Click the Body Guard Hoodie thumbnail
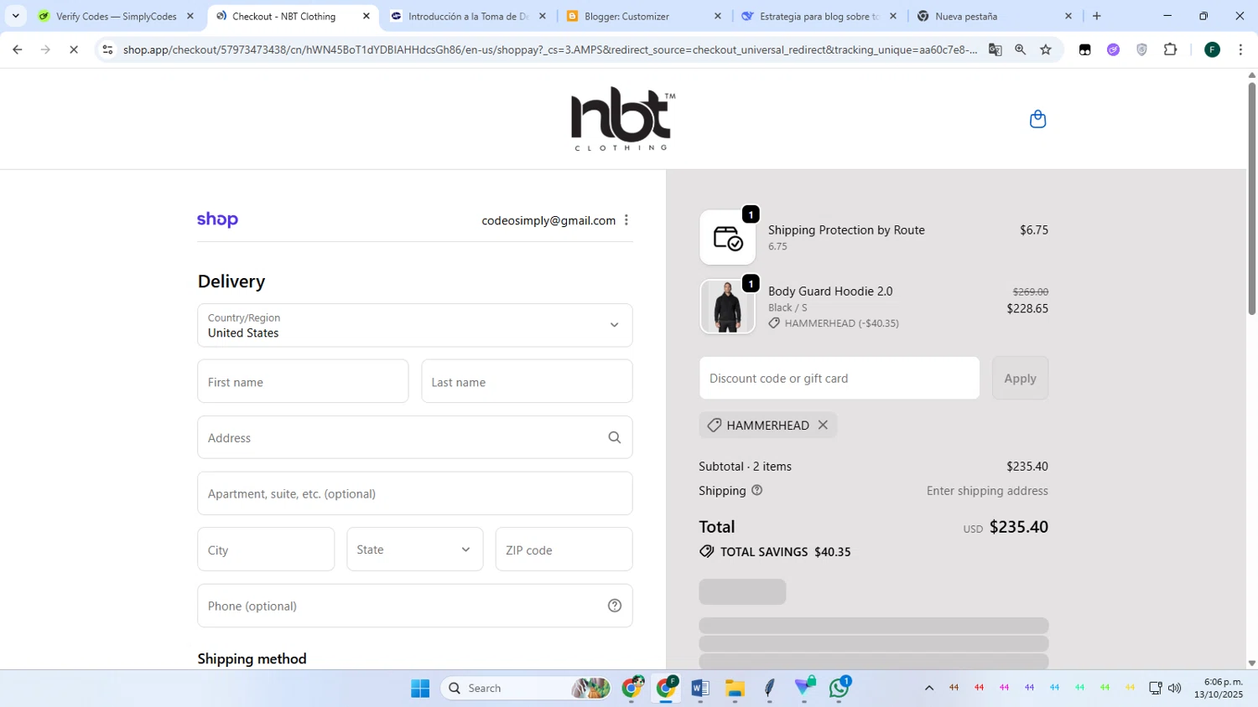The width and height of the screenshot is (1258, 707). (727, 307)
